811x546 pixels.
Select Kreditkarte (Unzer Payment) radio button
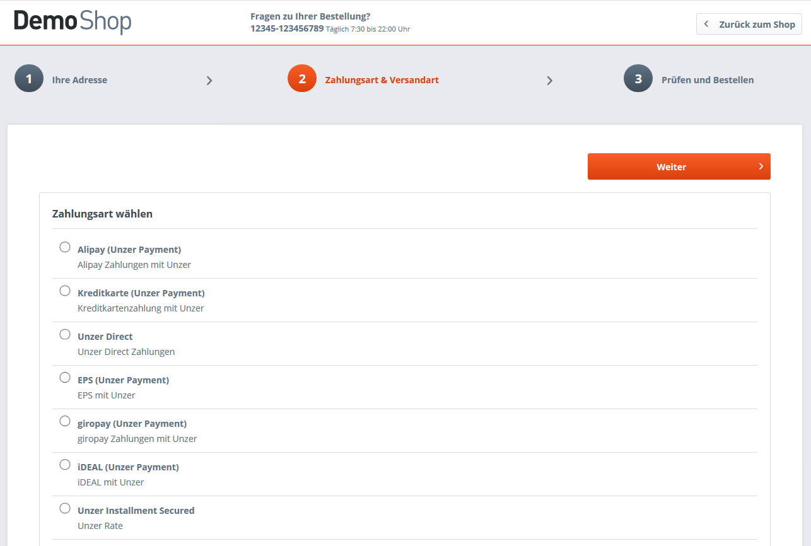pyautogui.click(x=65, y=291)
